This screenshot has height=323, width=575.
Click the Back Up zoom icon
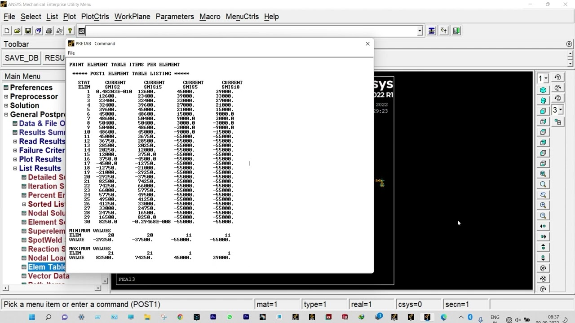(543, 195)
